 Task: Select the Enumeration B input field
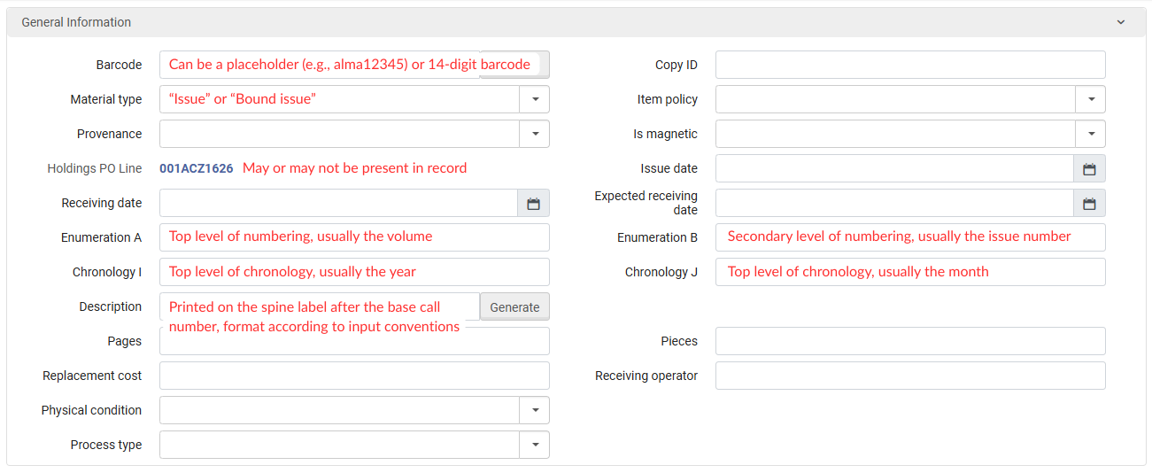point(909,237)
